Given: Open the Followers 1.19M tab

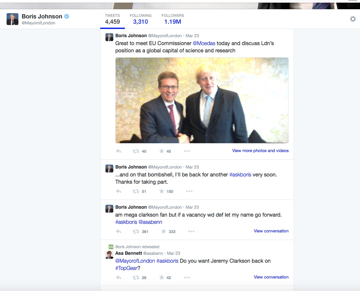Looking at the screenshot, I should click(x=173, y=19).
